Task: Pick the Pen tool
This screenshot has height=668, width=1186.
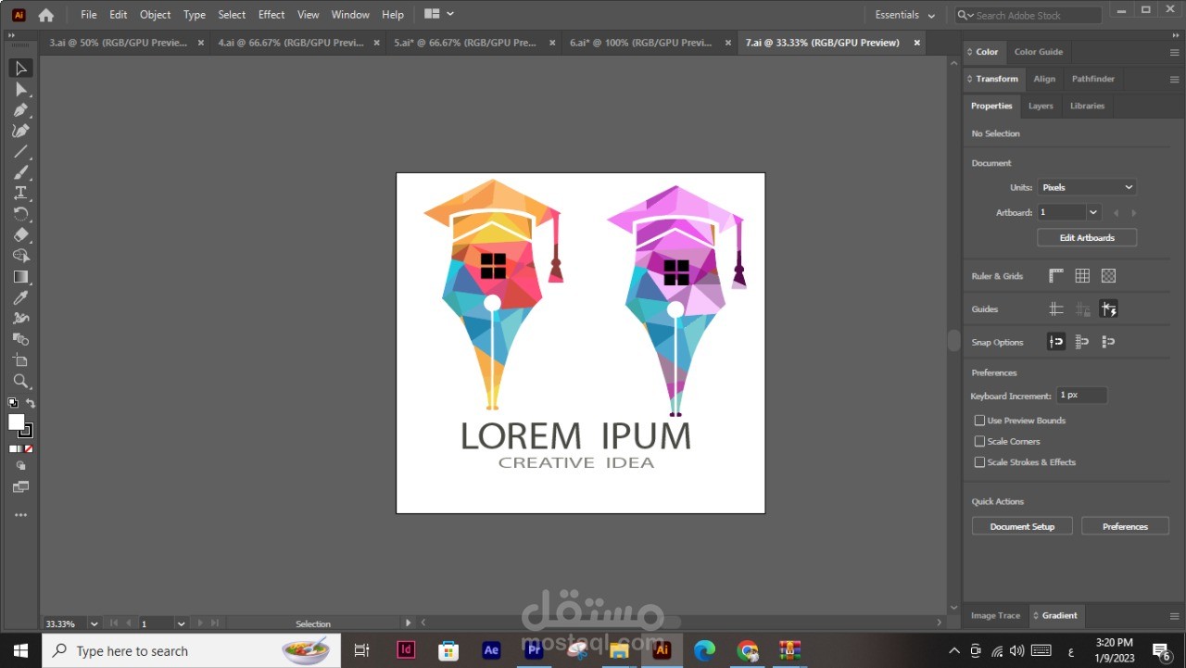Action: [20, 110]
